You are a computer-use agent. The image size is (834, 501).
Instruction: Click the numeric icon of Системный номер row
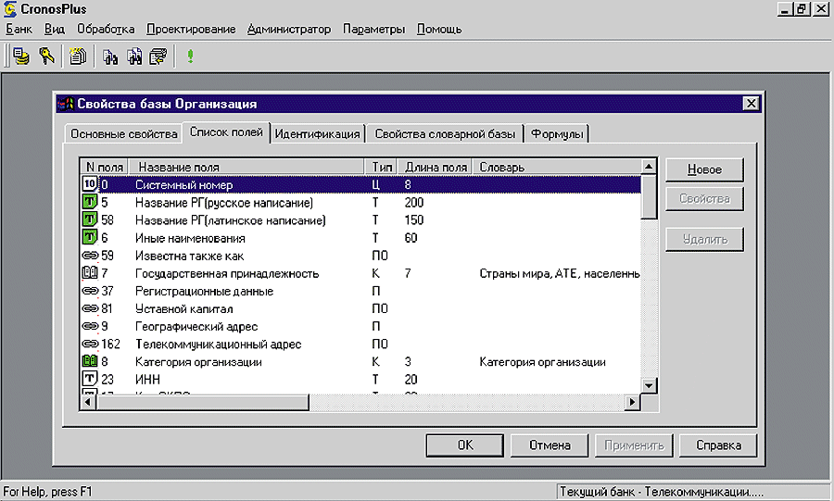coord(89,184)
